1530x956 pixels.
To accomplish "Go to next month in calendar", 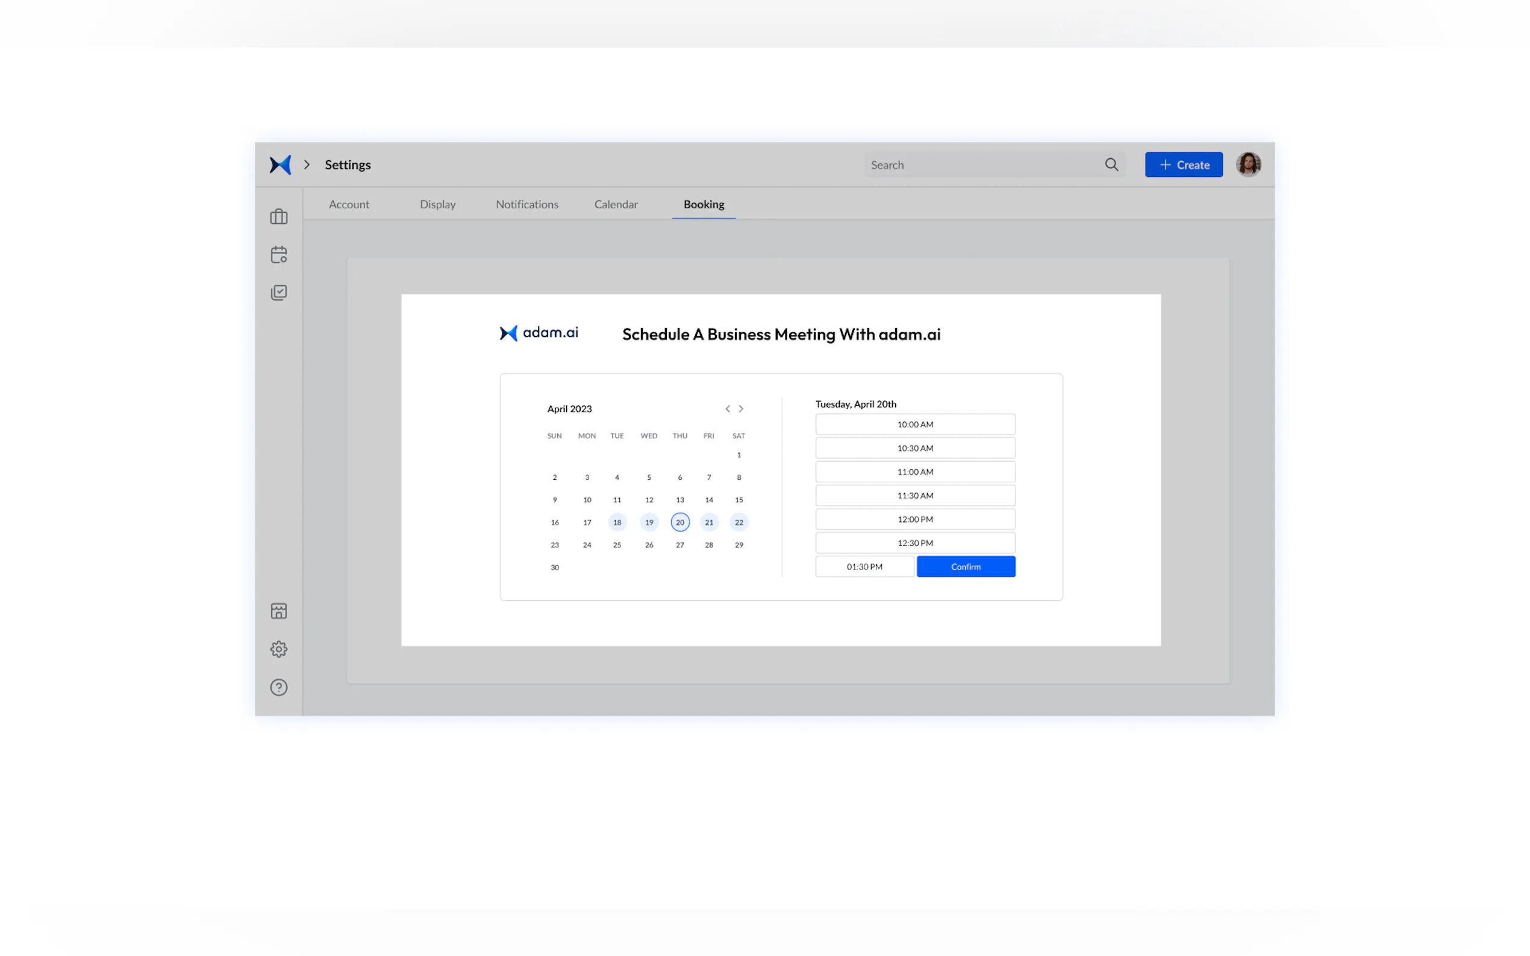I will (x=742, y=409).
